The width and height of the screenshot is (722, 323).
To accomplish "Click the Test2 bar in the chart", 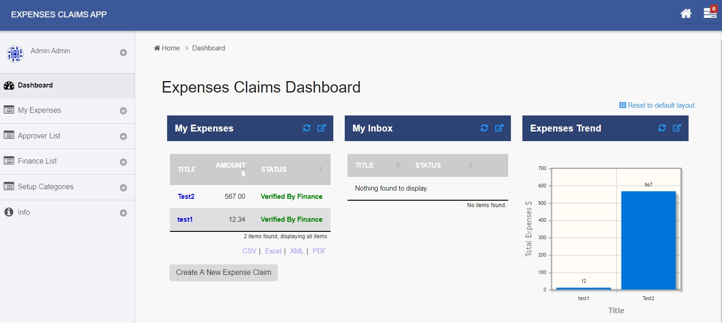I will pyautogui.click(x=648, y=241).
